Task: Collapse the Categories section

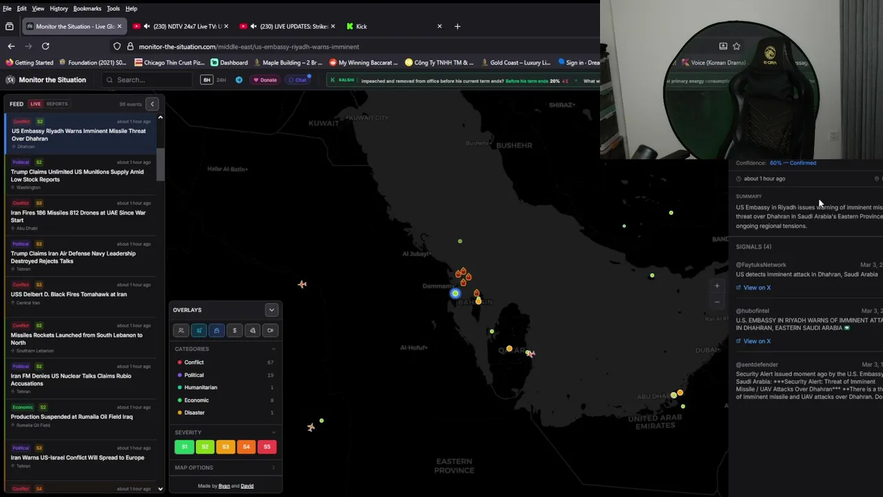Action: point(273,349)
